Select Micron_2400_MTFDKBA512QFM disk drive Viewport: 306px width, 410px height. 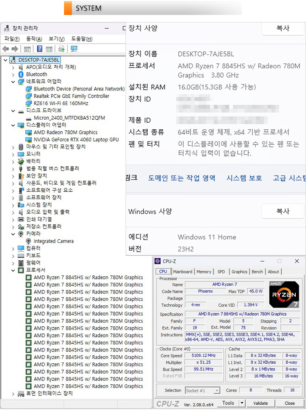pyautogui.click(x=69, y=118)
